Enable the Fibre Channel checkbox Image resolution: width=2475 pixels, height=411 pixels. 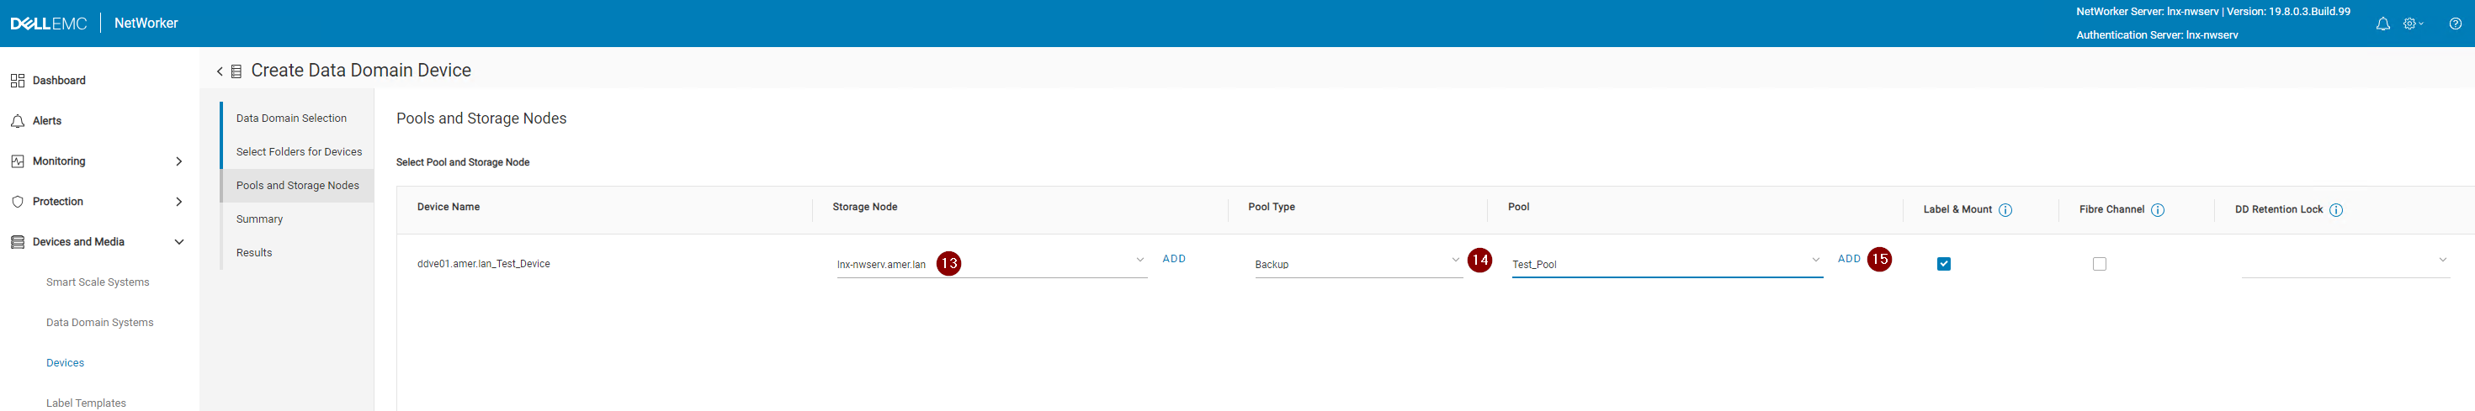(x=2100, y=264)
